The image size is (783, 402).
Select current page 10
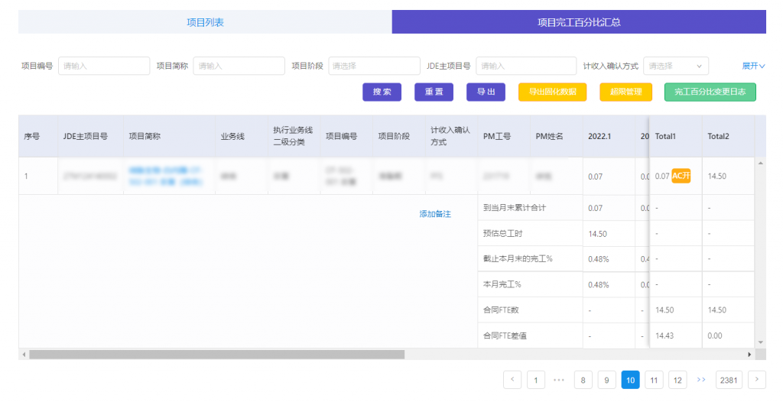point(630,380)
